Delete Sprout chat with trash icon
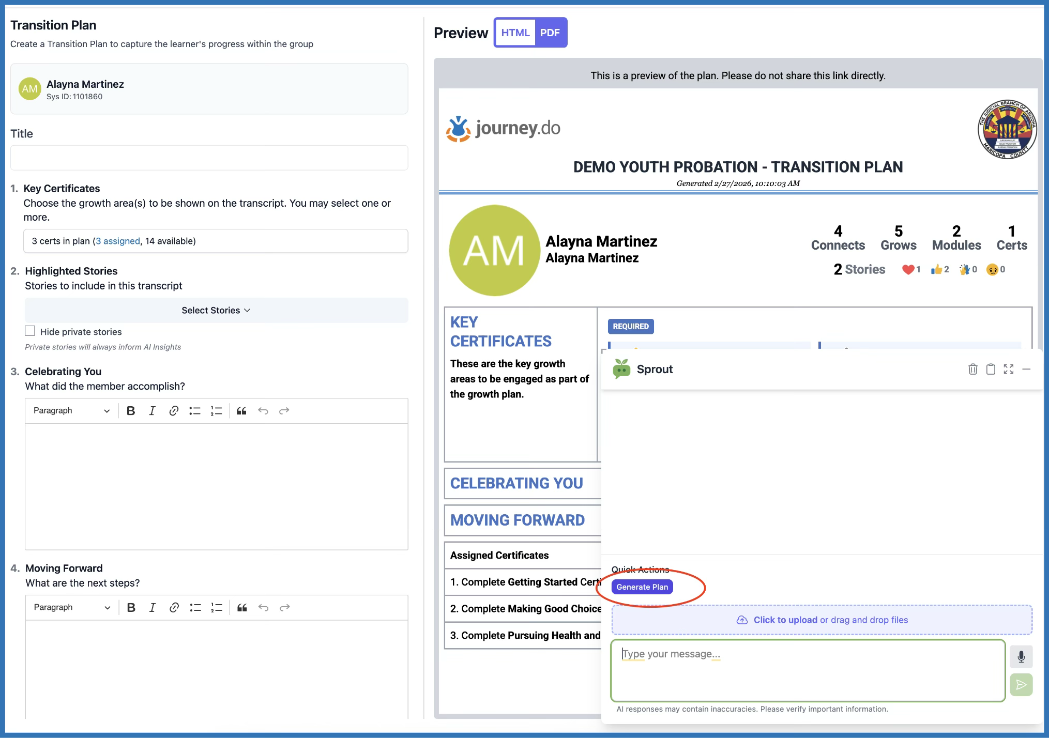Viewport: 1049px width, 738px height. click(972, 369)
